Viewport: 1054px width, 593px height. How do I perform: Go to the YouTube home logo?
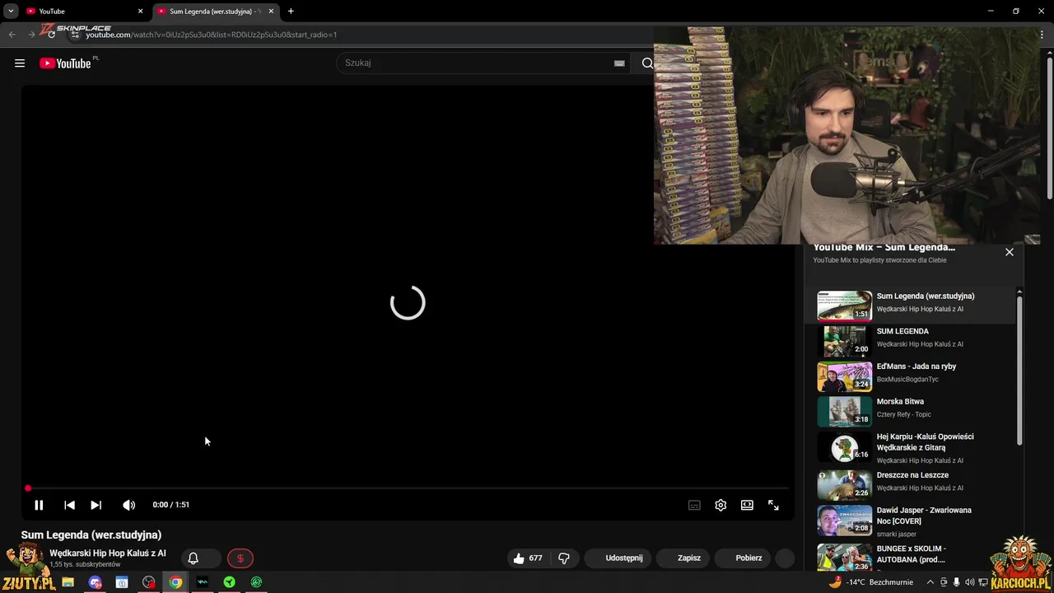[x=65, y=63]
